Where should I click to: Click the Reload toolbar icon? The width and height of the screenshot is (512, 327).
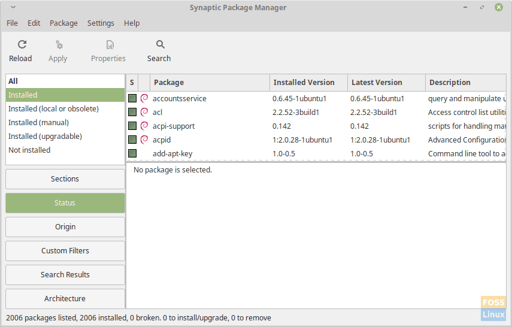coord(22,44)
